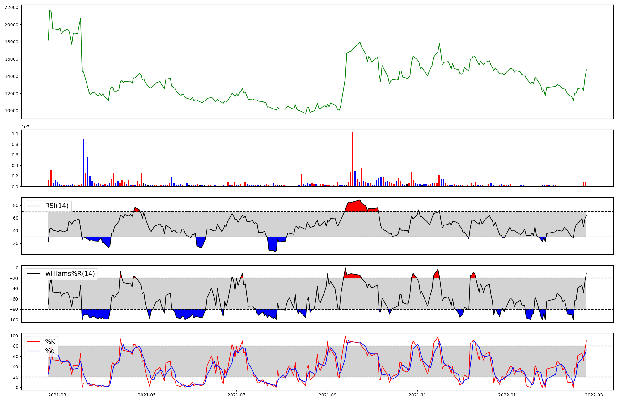Click the 2021-07 date axis label
Viewport: 618px width, 402px height.
(236, 395)
